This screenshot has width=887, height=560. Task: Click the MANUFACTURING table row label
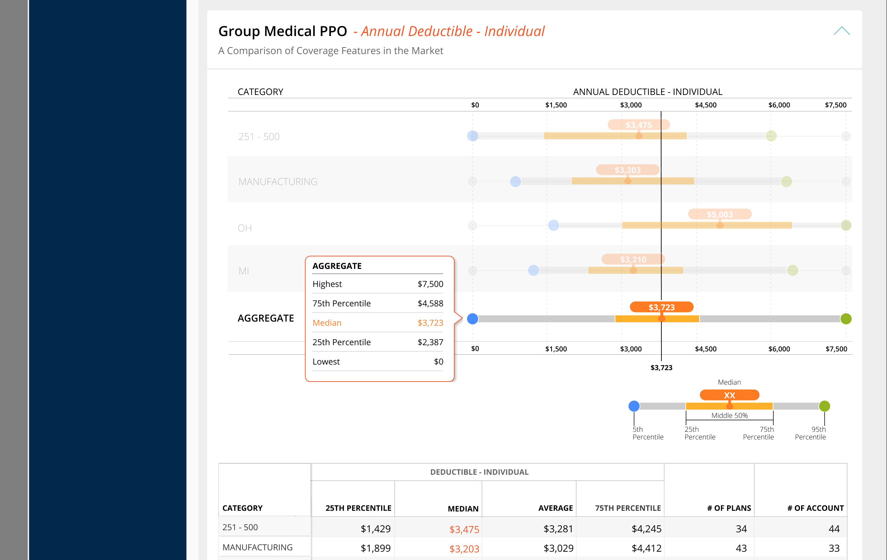257,548
